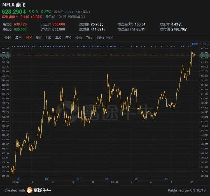Click the first blue event dot above the chart
This screenshot has height=196, width=210.
(13, 46)
